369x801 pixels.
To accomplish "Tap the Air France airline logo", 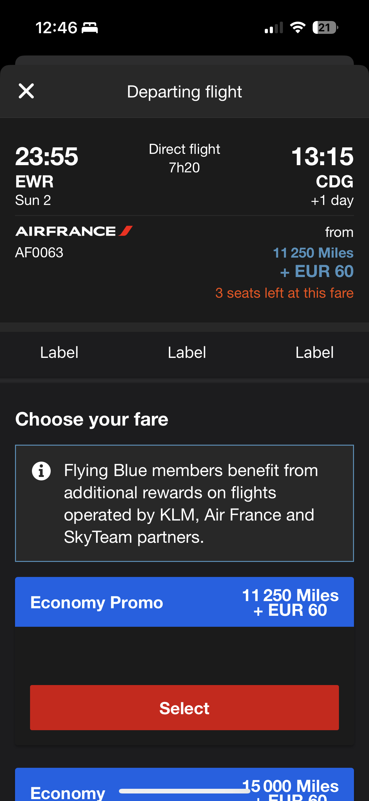I will tap(74, 231).
